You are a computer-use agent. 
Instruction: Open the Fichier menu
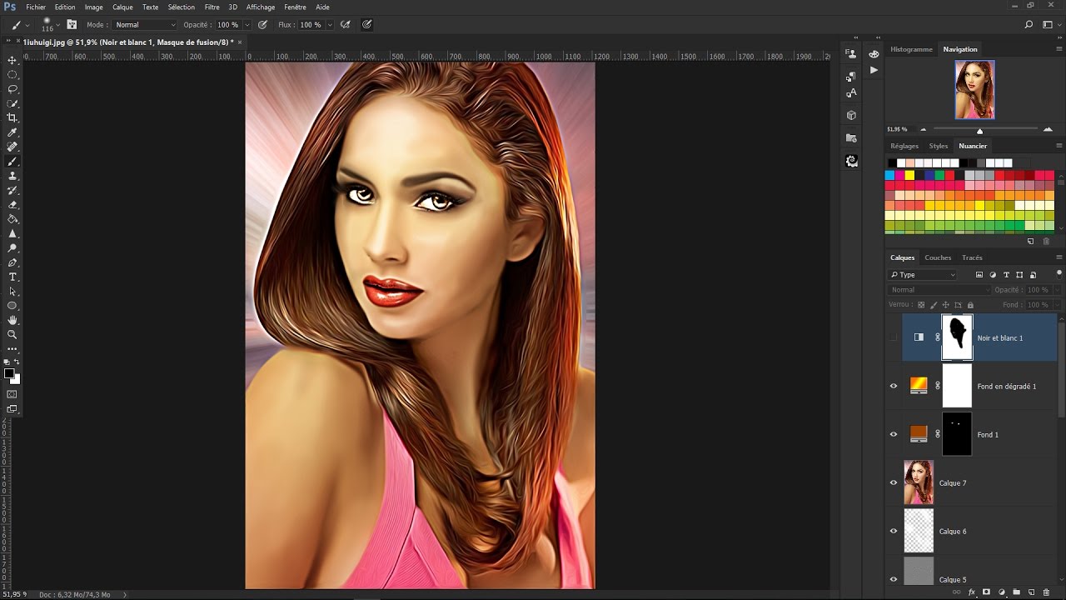(x=36, y=7)
